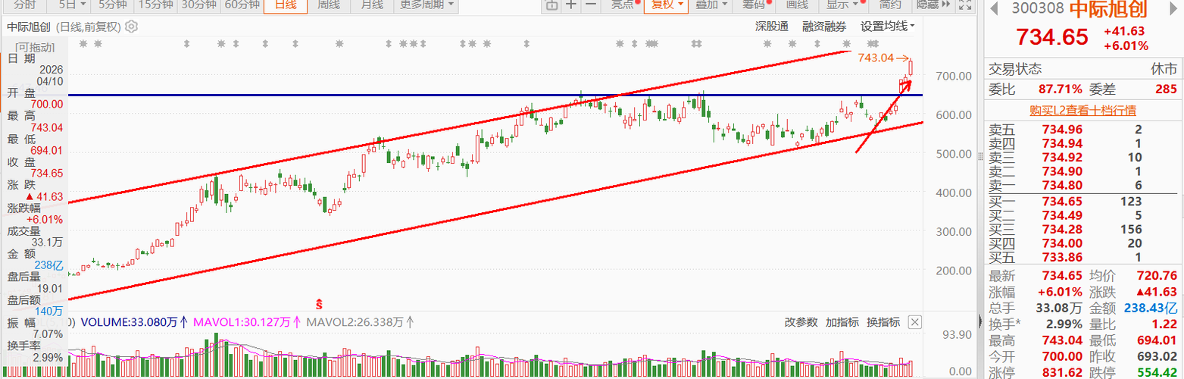This screenshot has height=379, width=1184.
Task: Toggle 画线 drawing tools
Action: (x=797, y=5)
